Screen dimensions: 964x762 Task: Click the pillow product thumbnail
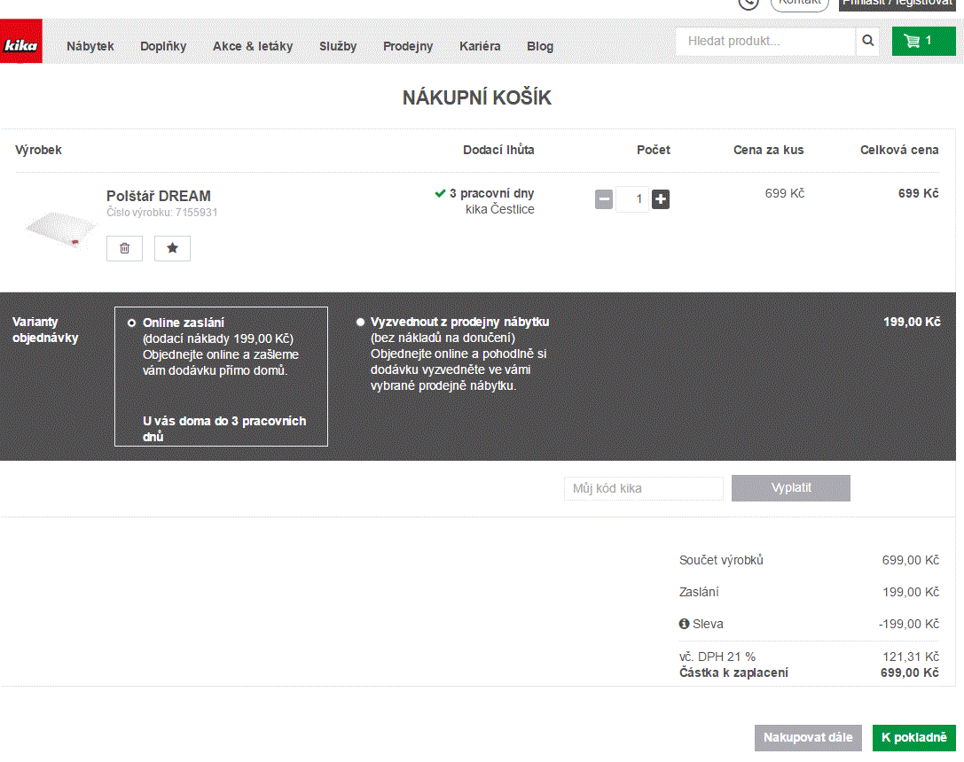click(60, 229)
